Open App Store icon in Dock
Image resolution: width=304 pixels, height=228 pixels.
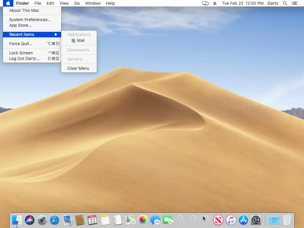click(243, 220)
